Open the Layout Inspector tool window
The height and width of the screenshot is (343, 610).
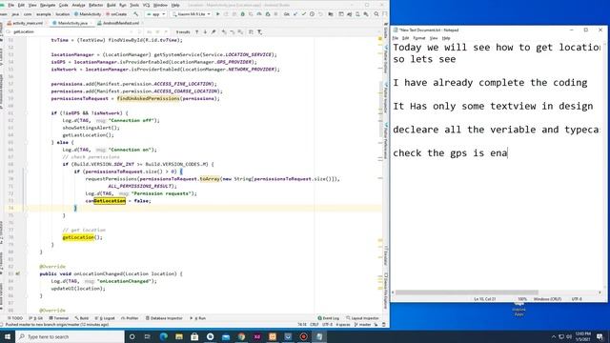point(362,318)
